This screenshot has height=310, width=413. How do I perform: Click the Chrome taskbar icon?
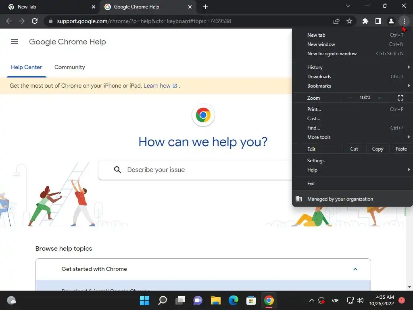(x=269, y=300)
